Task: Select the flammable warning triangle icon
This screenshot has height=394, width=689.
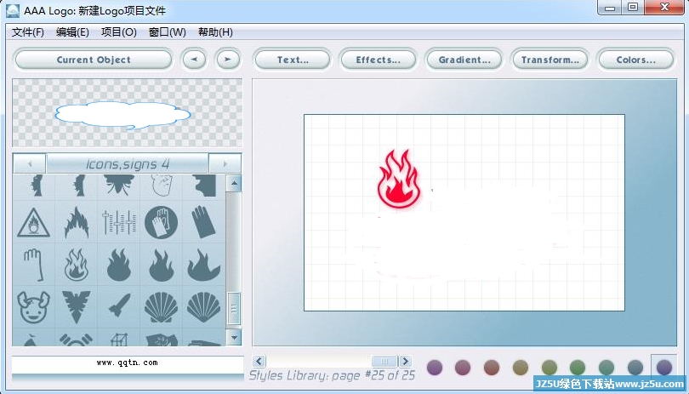Action: [x=33, y=223]
